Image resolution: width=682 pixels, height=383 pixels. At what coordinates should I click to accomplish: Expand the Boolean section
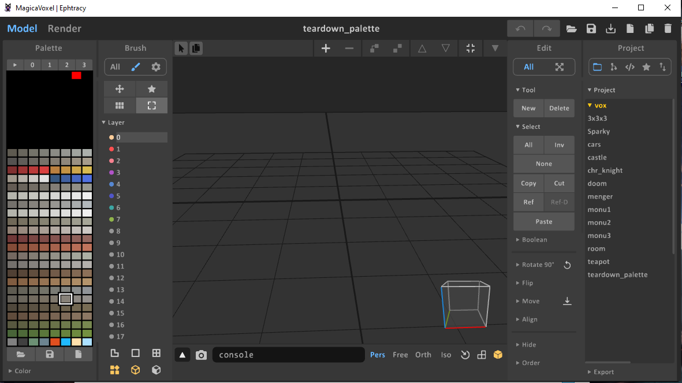(x=531, y=240)
